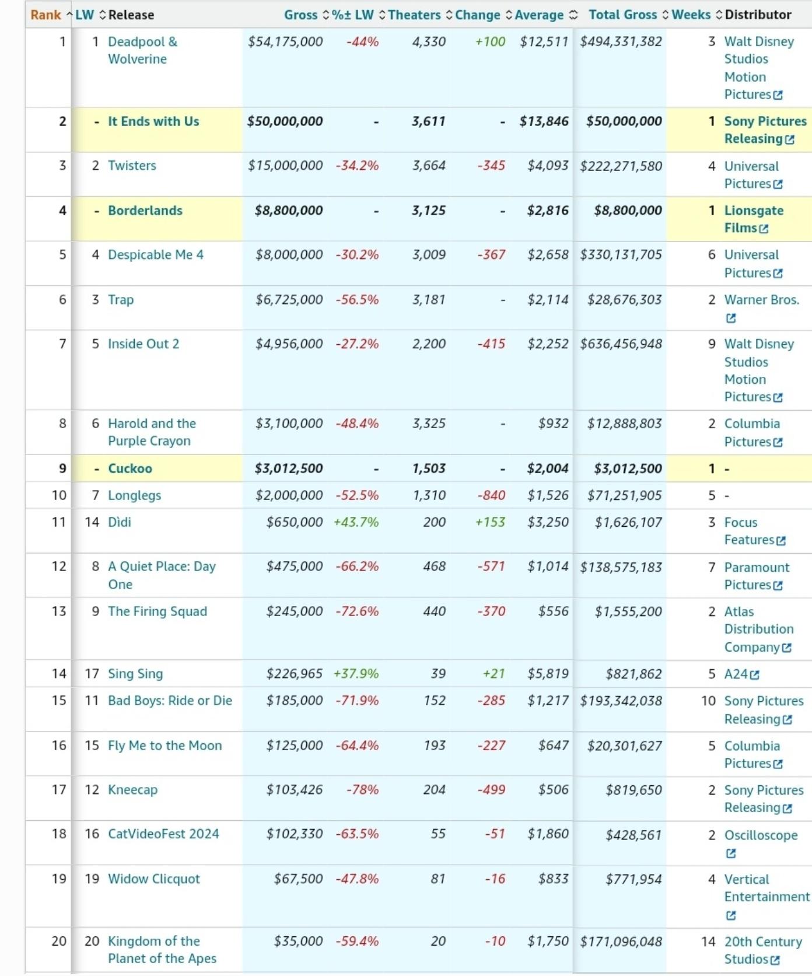Click external link icon next to Focus Features
The image size is (812, 976).
pos(781,541)
